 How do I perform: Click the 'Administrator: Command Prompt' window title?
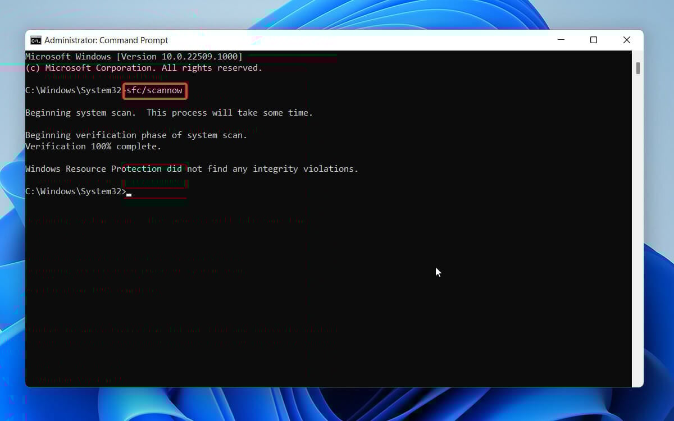106,40
